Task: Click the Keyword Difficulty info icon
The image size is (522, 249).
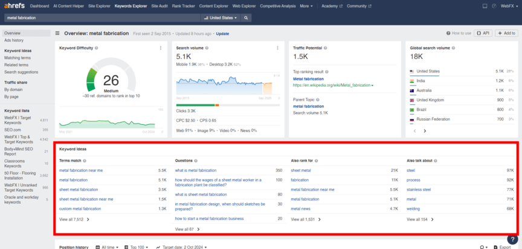Action: point(96,48)
